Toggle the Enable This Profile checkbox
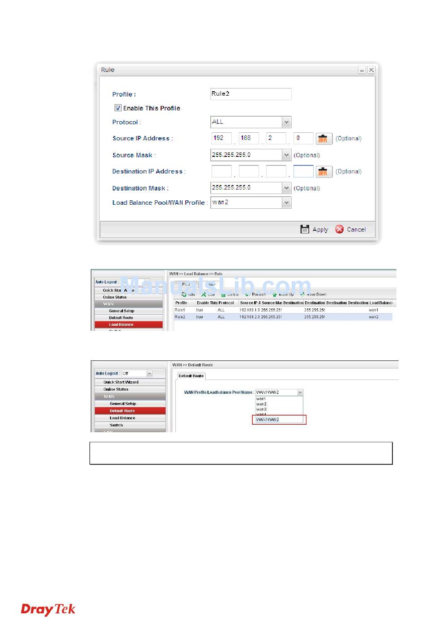This screenshot has width=425, height=620. [118, 108]
